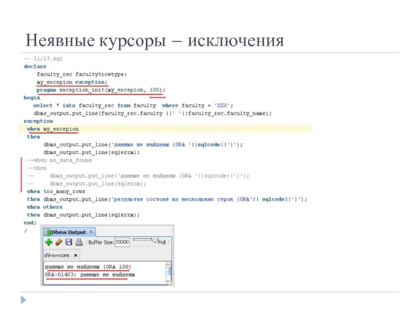This screenshot has height=315, width=420.
Task: Save output using the floppy disk icon
Action: point(68,243)
